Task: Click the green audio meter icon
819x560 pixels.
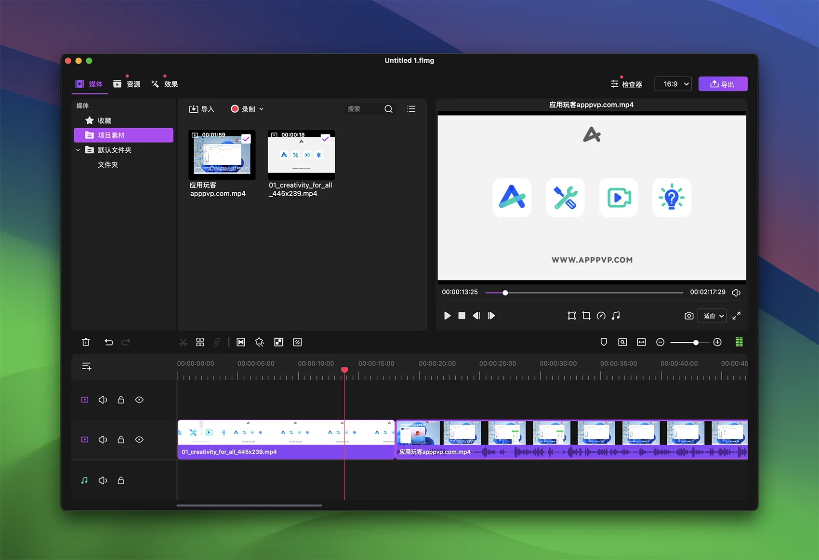Action: pos(739,342)
